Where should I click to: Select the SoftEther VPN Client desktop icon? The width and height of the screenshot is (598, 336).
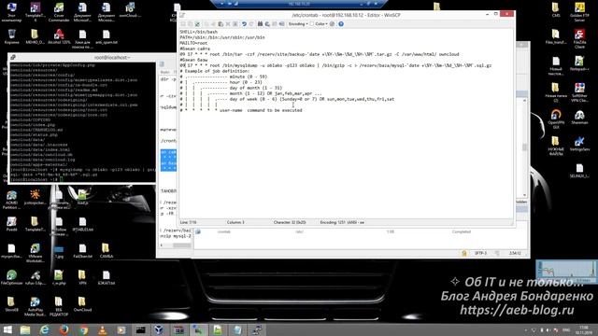pyautogui.click(x=579, y=92)
